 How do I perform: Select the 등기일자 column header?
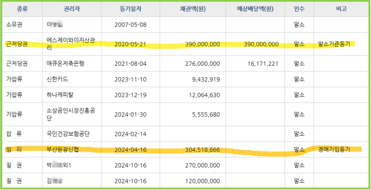pos(131,9)
